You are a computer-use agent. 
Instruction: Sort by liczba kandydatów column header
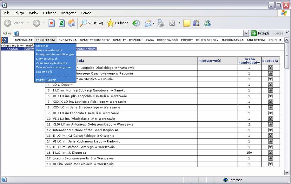[249, 61]
